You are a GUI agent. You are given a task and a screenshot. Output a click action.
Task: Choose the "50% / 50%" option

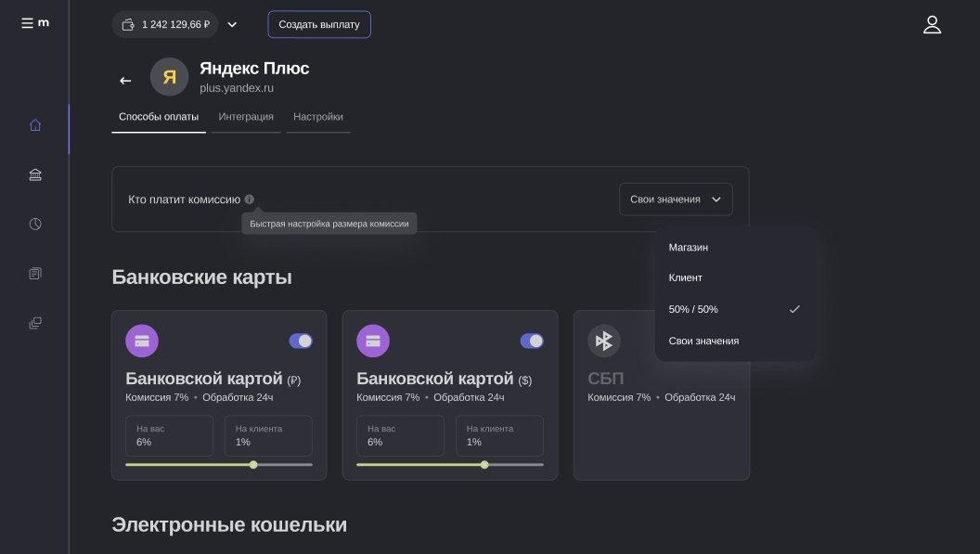(x=693, y=309)
